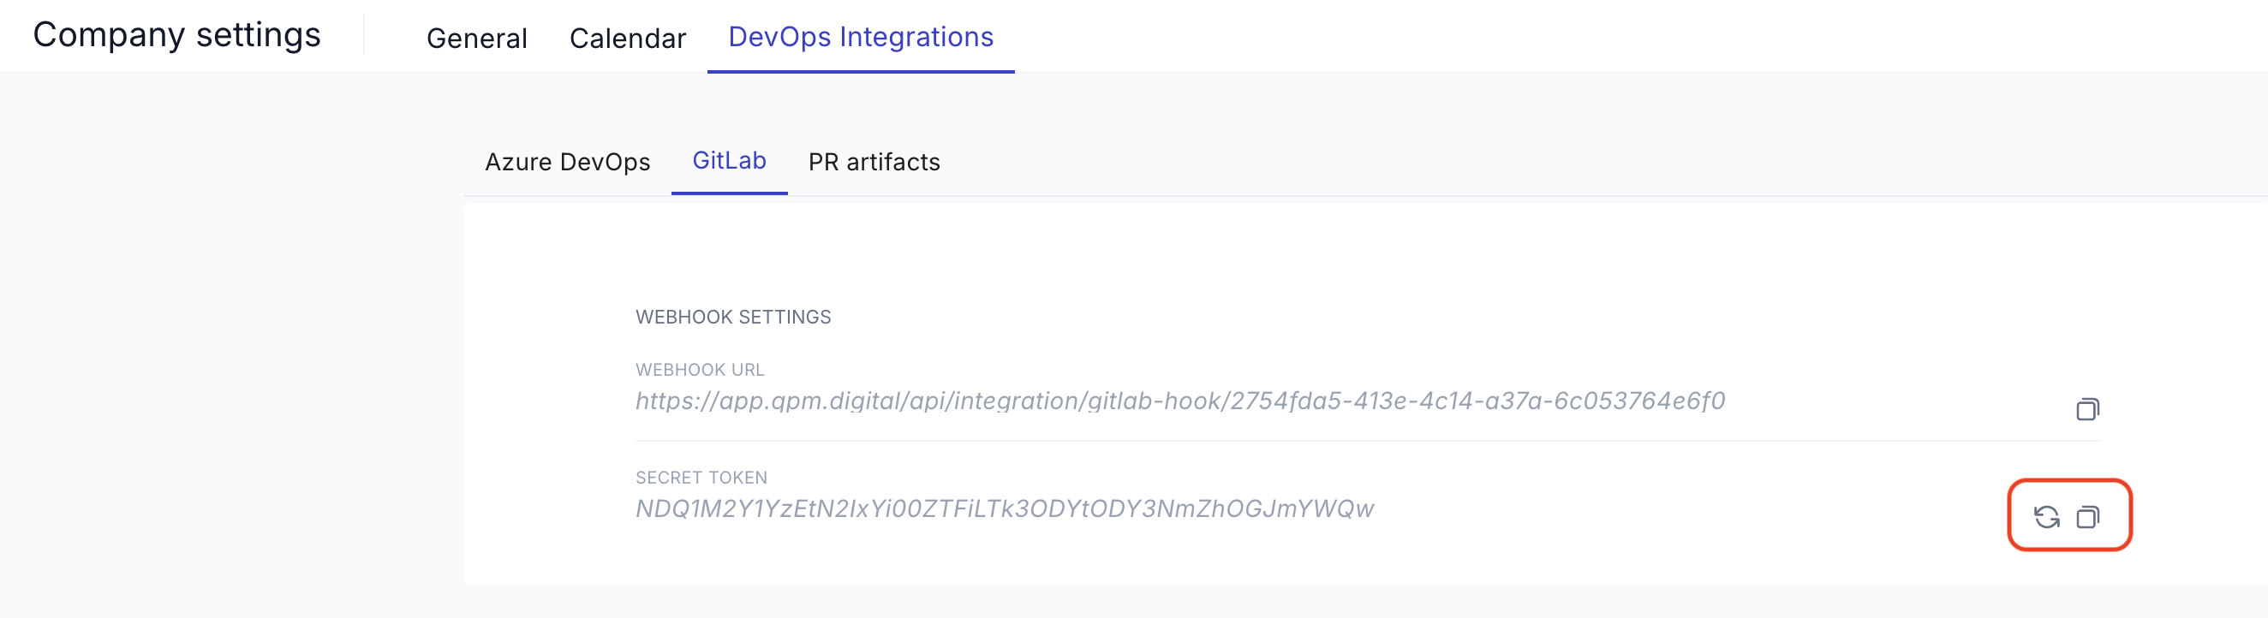
Task: Click the SECRET TOKEN field label
Action: [x=701, y=477]
